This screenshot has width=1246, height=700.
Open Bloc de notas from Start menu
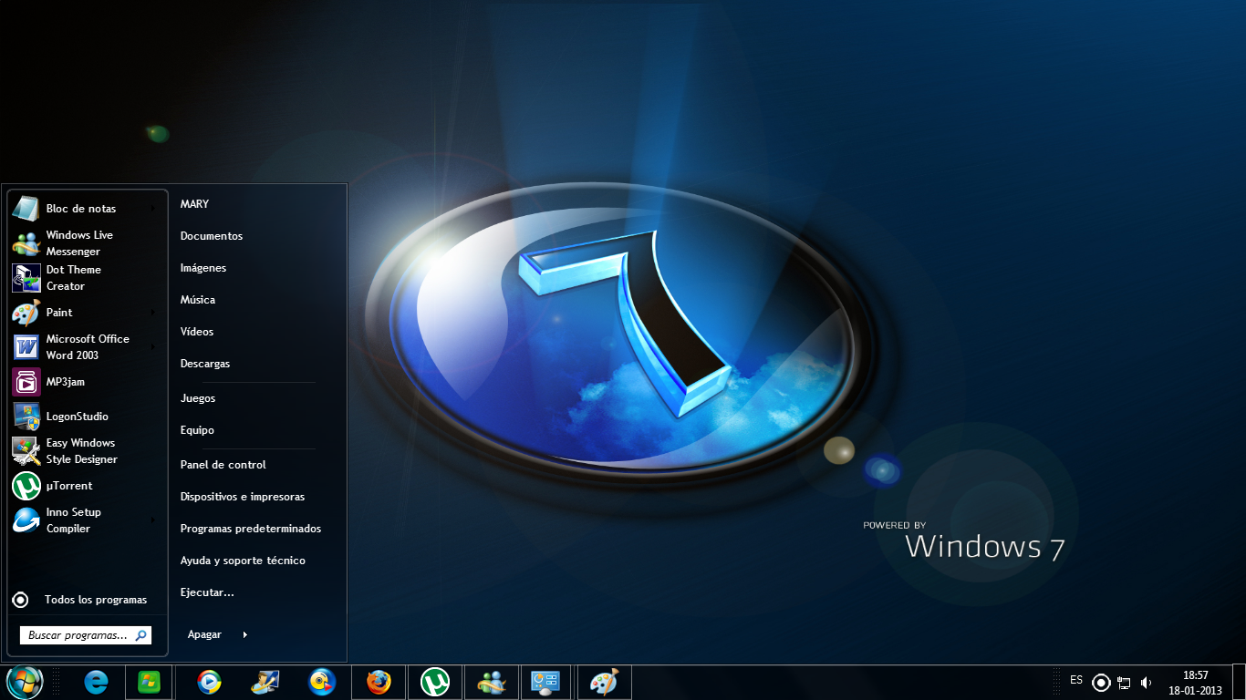pyautogui.click(x=87, y=209)
